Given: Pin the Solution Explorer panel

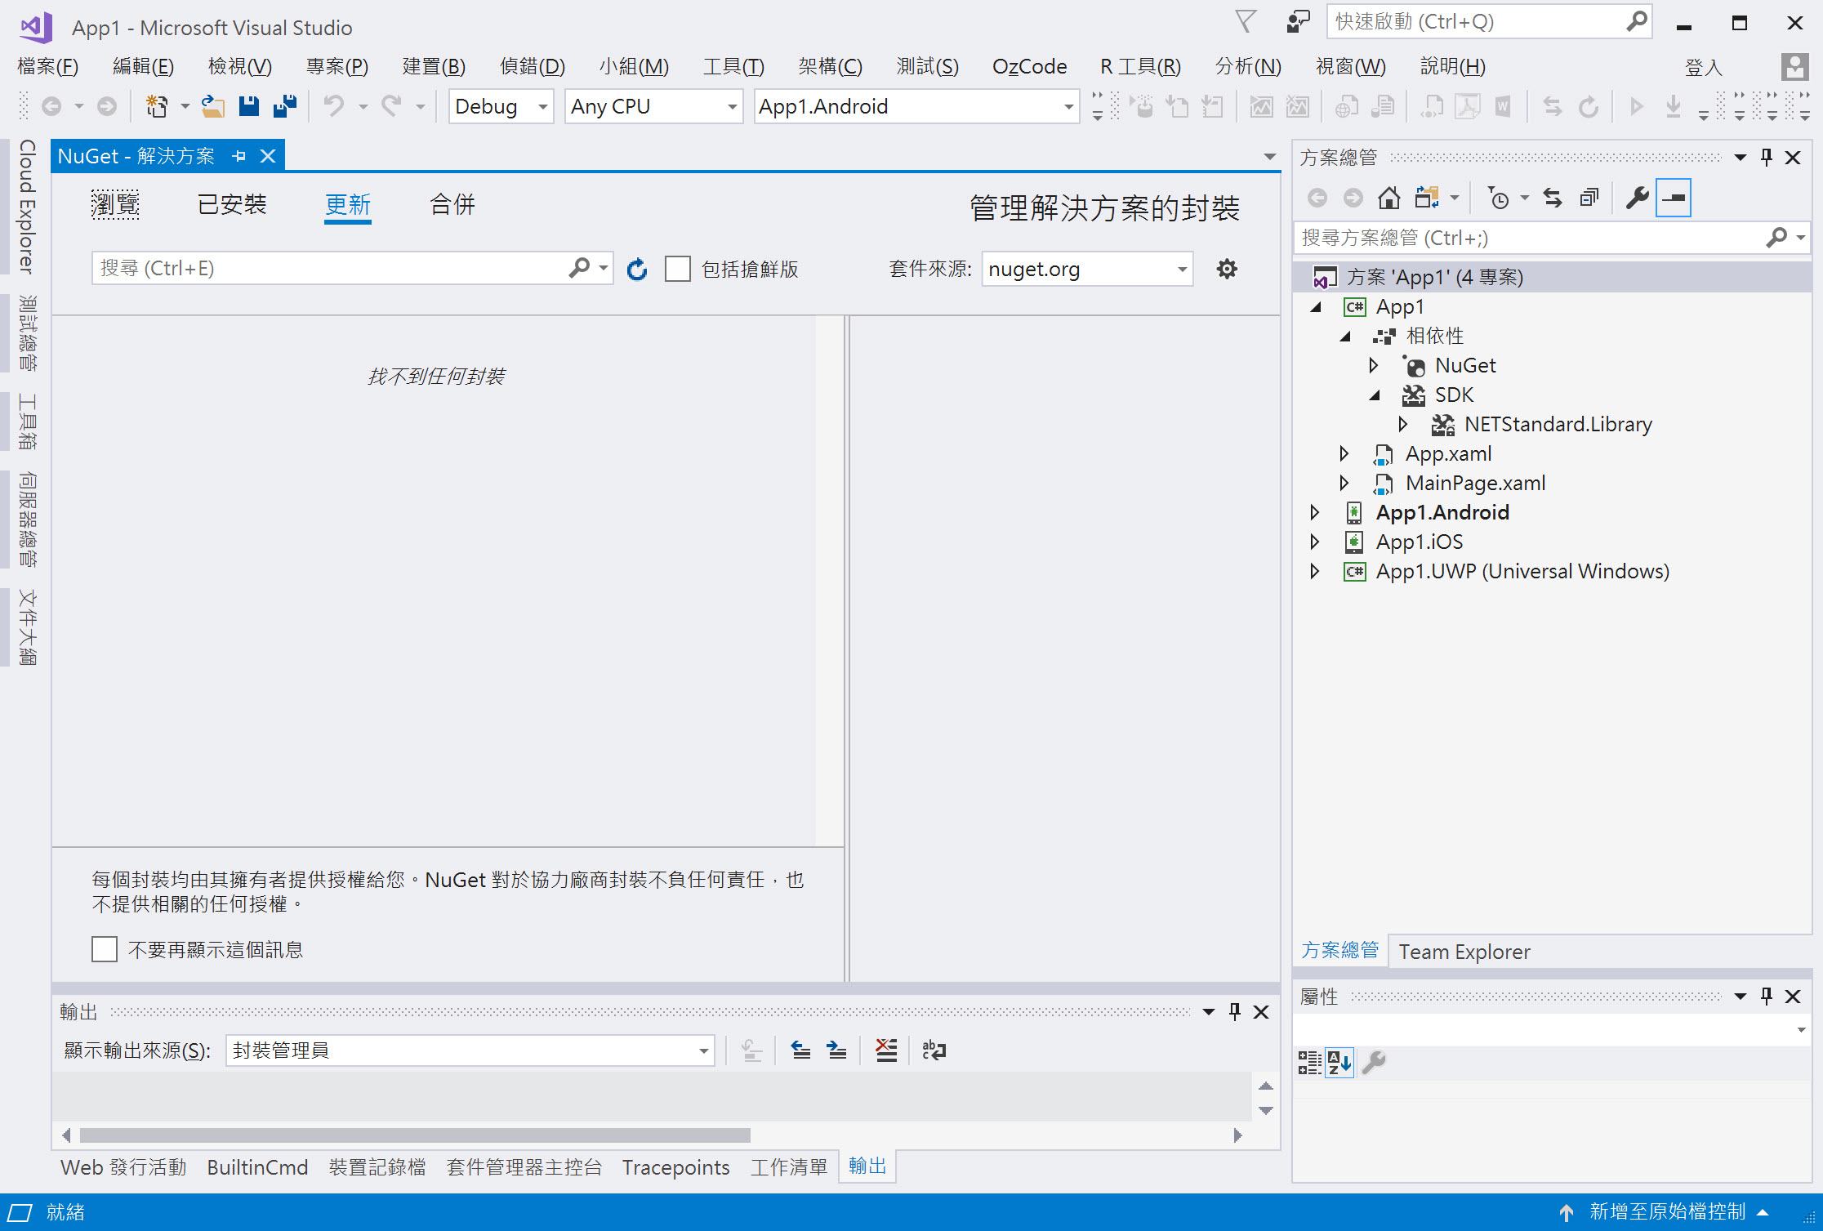Looking at the screenshot, I should 1767,157.
